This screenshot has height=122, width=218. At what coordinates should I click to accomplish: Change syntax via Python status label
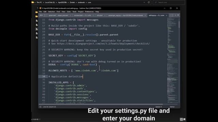(172, 107)
